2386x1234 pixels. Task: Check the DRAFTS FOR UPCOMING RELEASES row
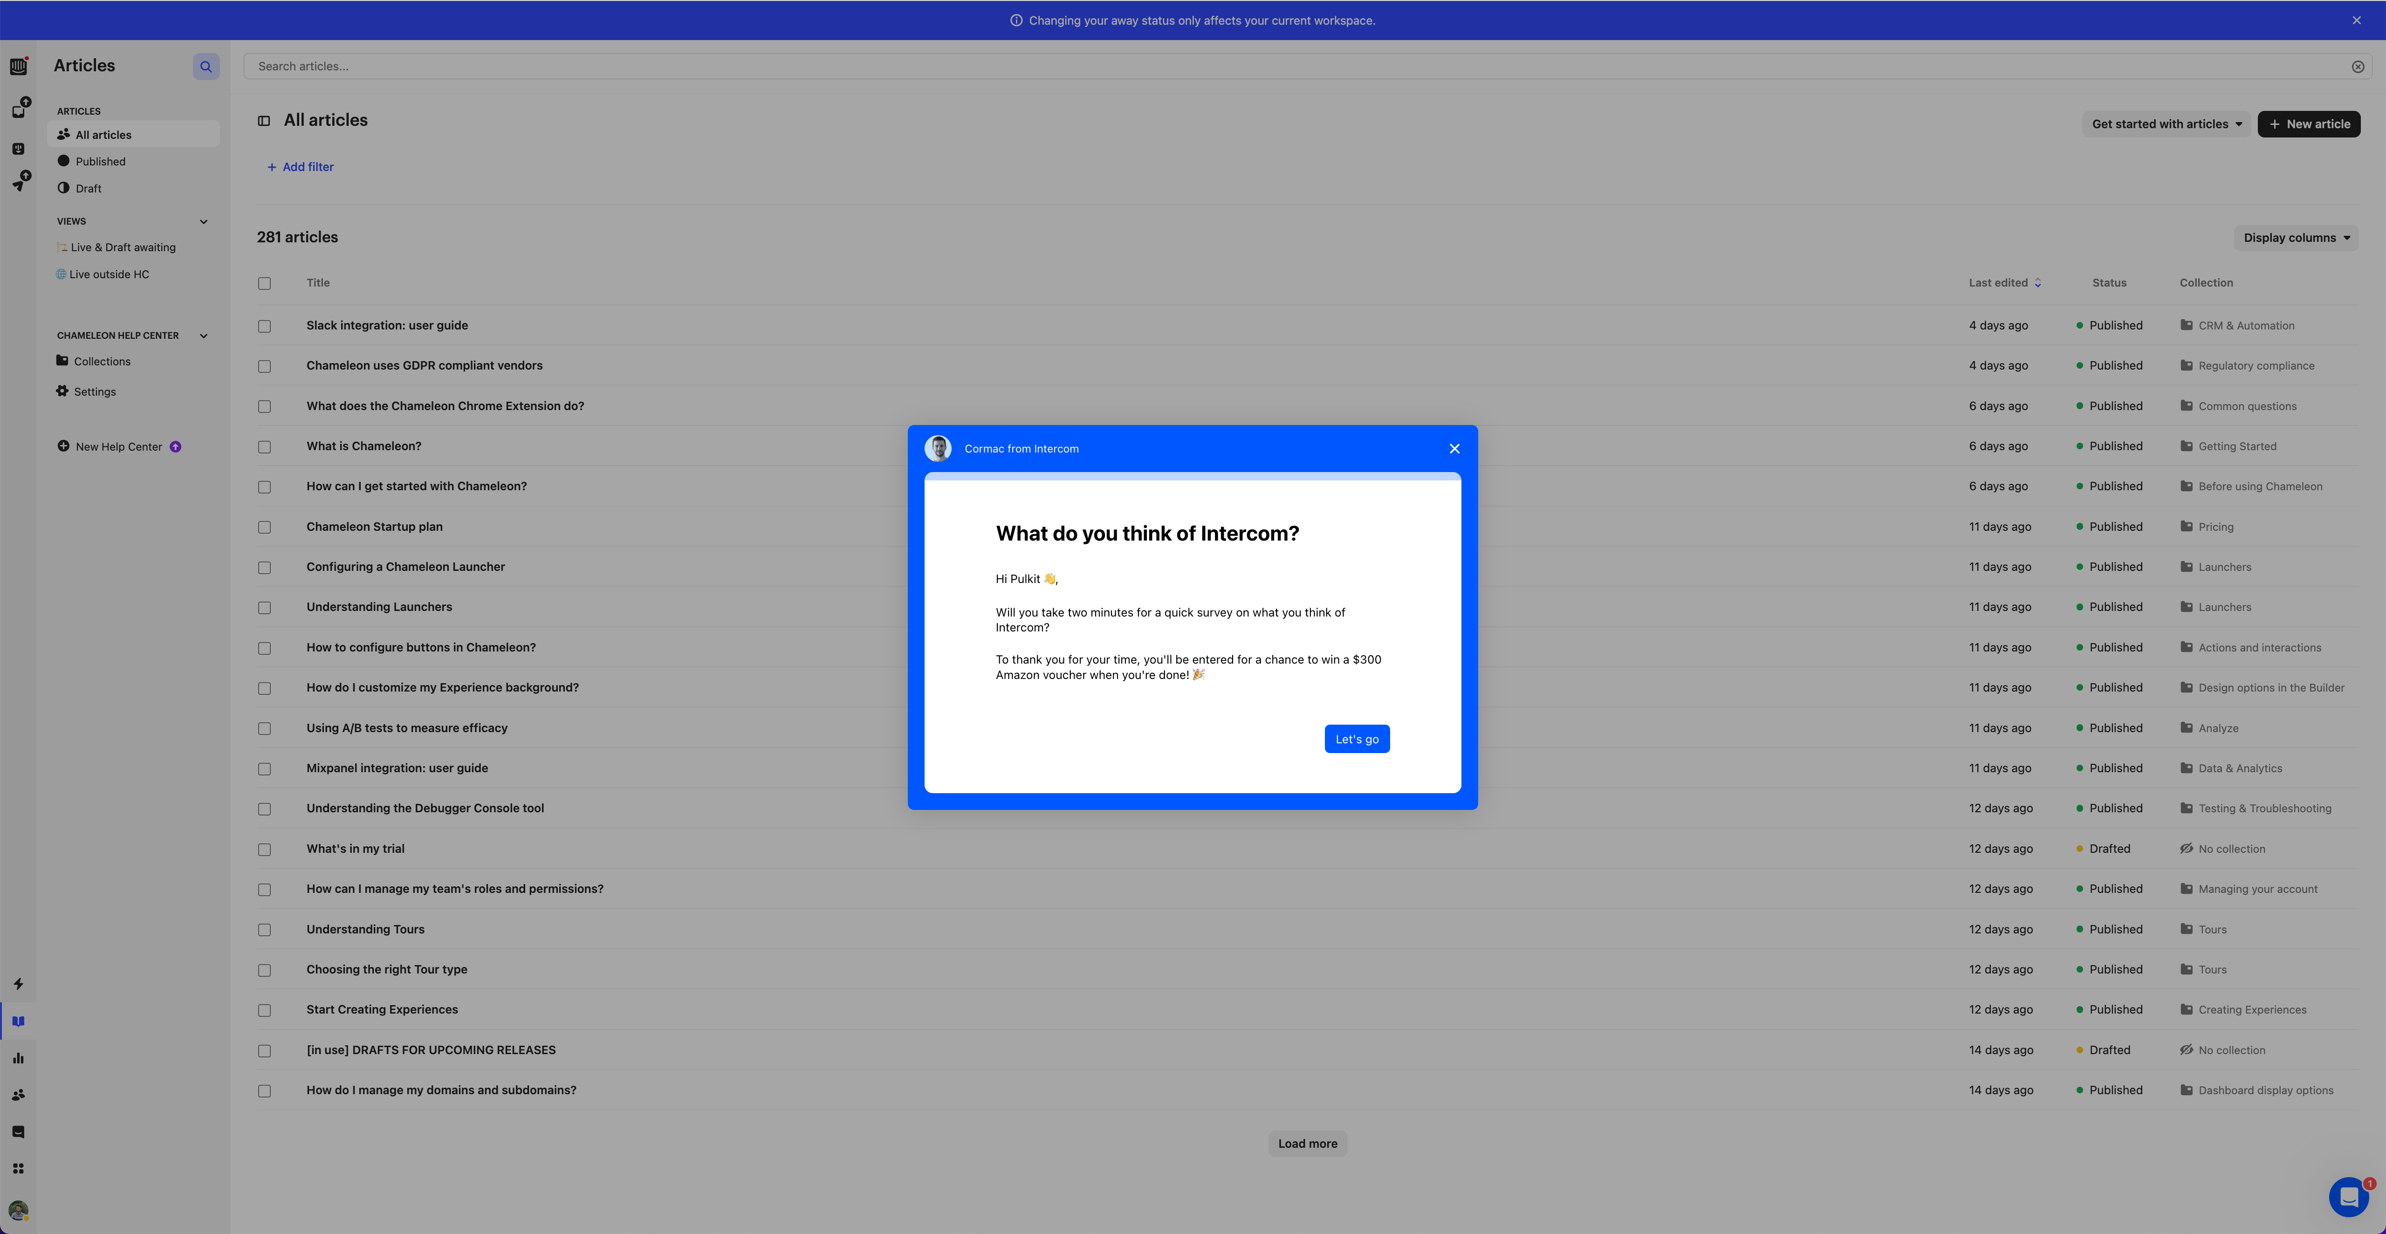[264, 1050]
